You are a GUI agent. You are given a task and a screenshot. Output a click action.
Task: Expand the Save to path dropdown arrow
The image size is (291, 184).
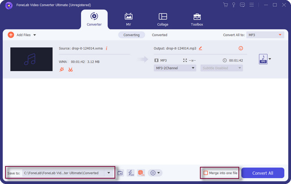pos(109,173)
